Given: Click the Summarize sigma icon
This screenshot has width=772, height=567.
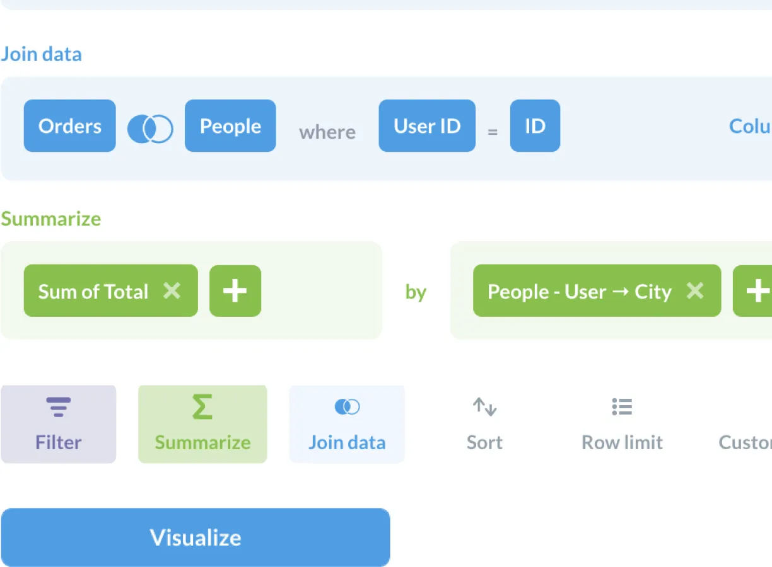Looking at the screenshot, I should pyautogui.click(x=202, y=407).
